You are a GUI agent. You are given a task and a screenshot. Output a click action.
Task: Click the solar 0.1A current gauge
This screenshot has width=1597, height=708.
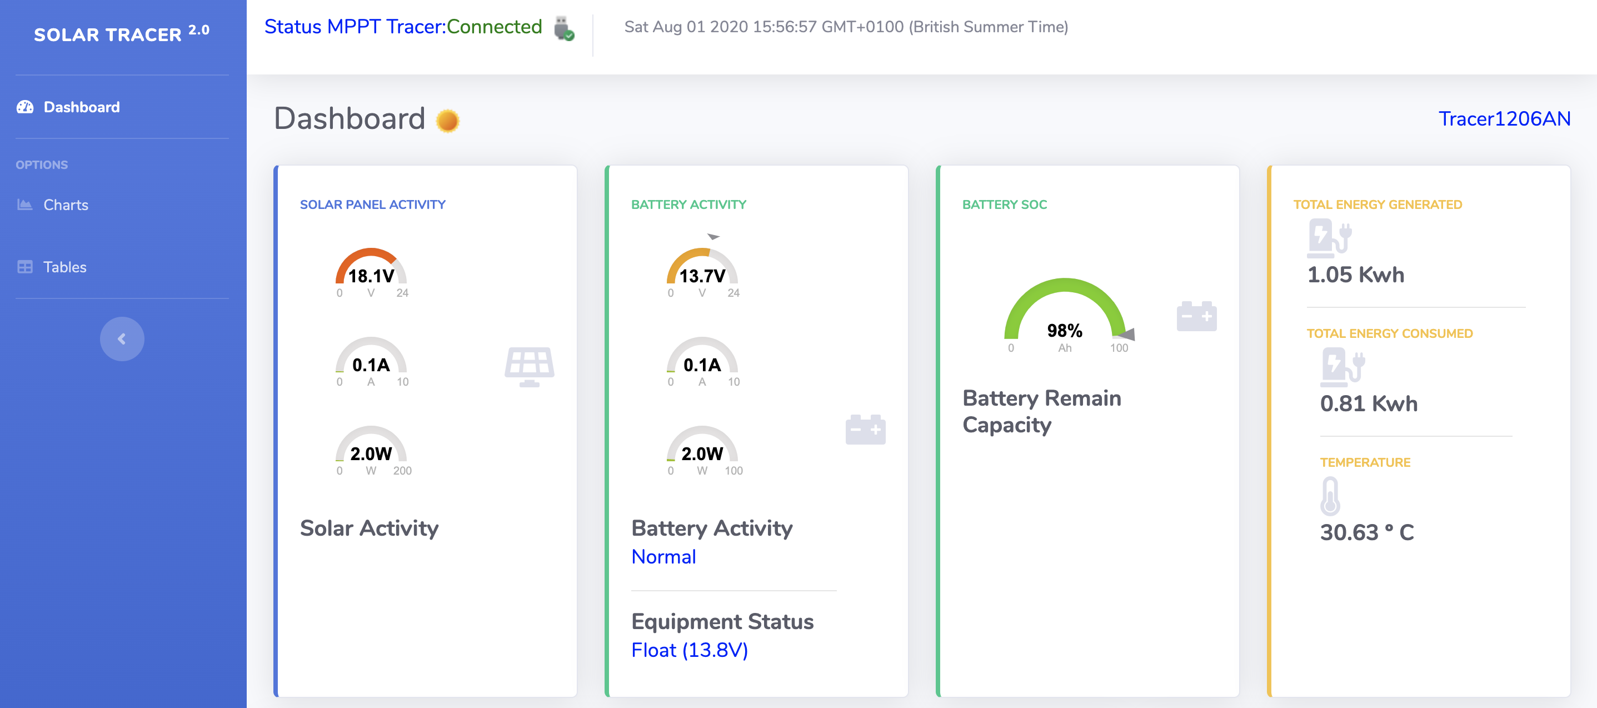(371, 362)
